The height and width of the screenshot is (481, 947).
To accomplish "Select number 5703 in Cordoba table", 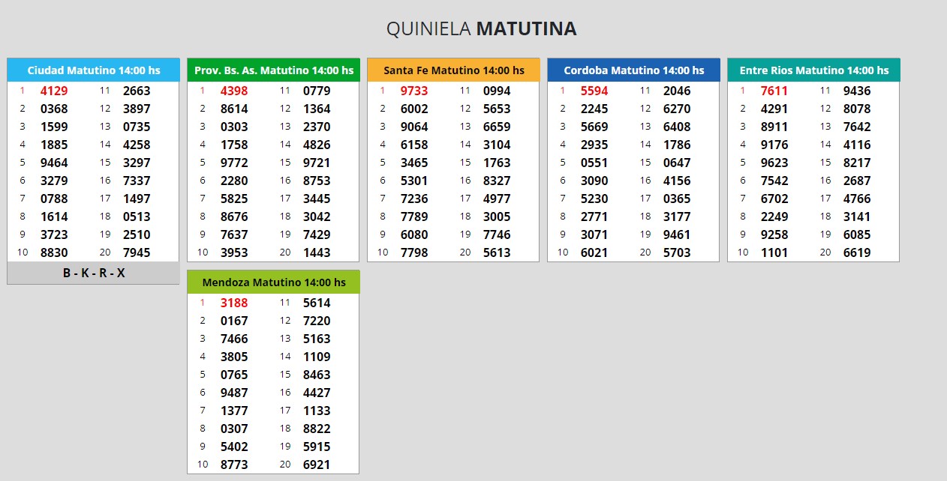I will click(677, 252).
